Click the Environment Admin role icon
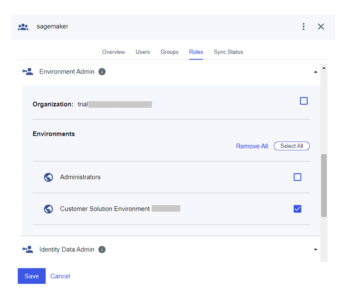This screenshot has height=295, width=342. coord(27,72)
